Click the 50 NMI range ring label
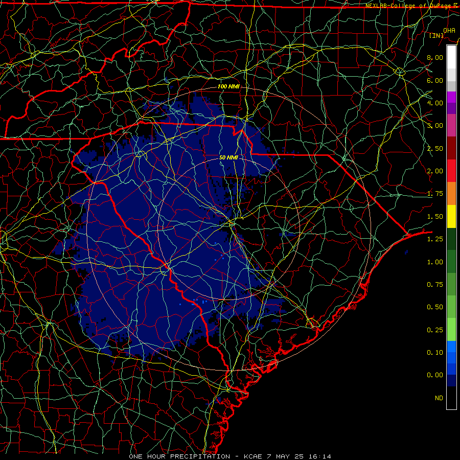Screen dimensions: 460x460 pos(228,157)
